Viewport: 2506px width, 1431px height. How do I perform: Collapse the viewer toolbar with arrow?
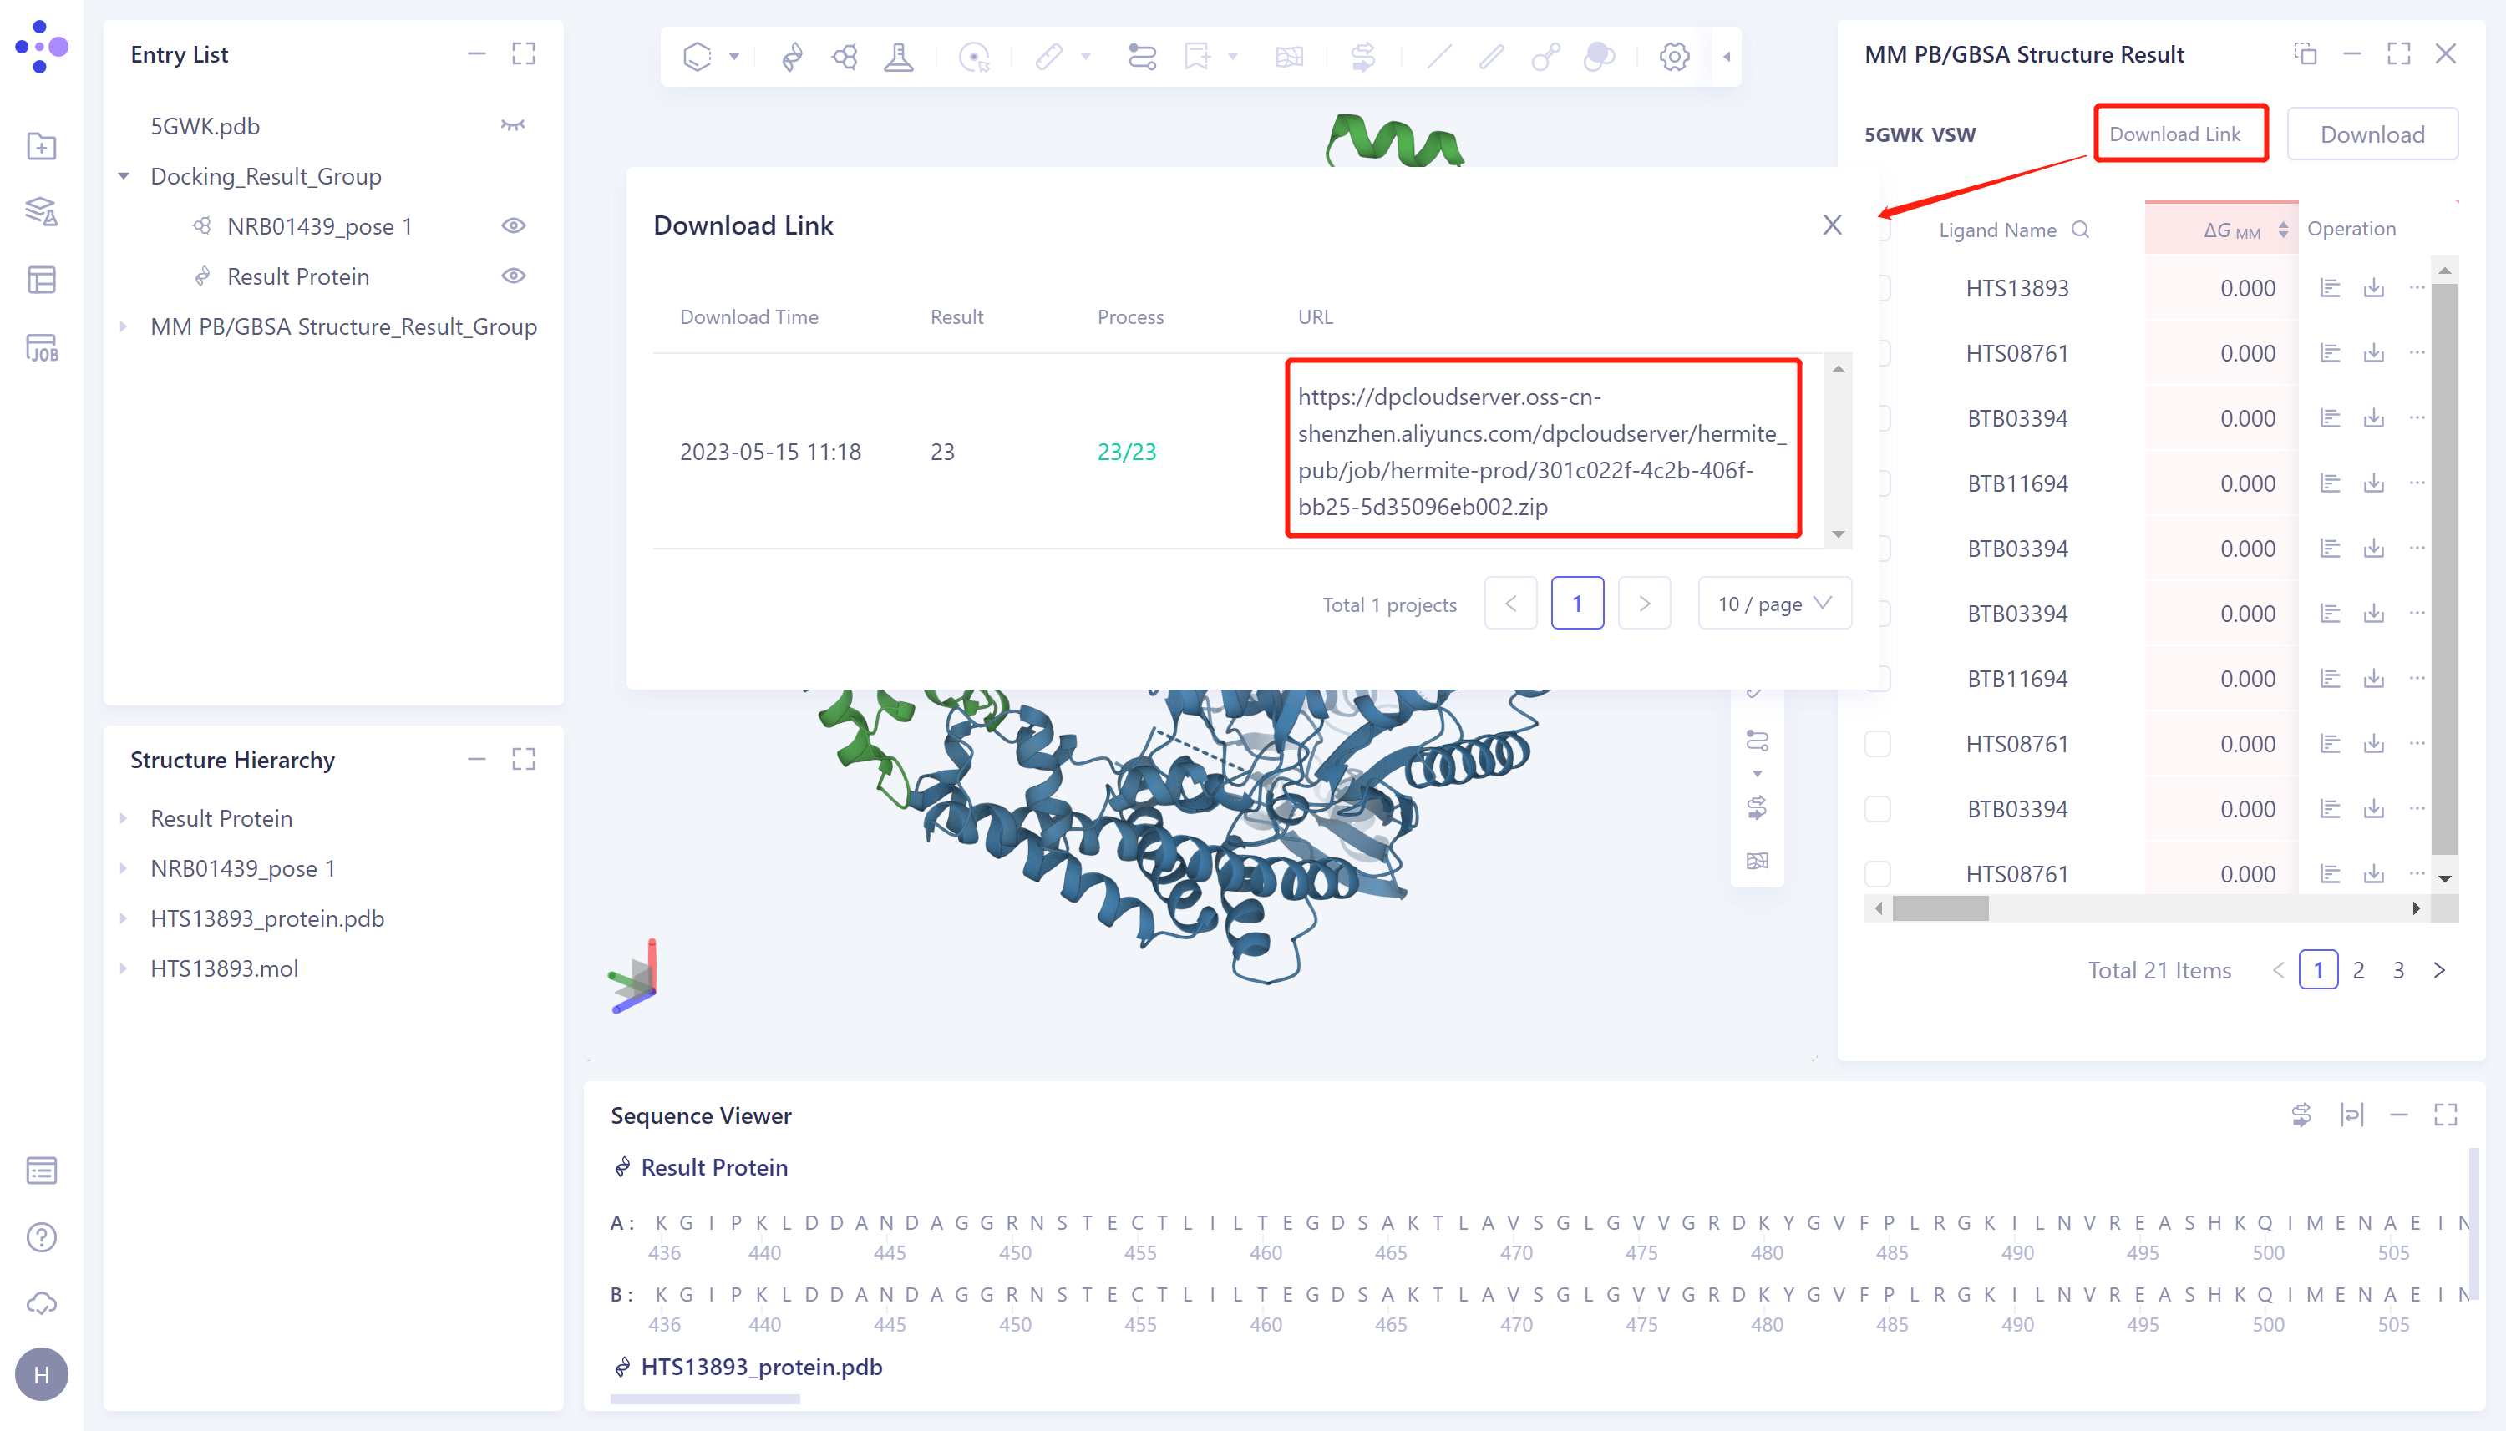click(x=1727, y=57)
